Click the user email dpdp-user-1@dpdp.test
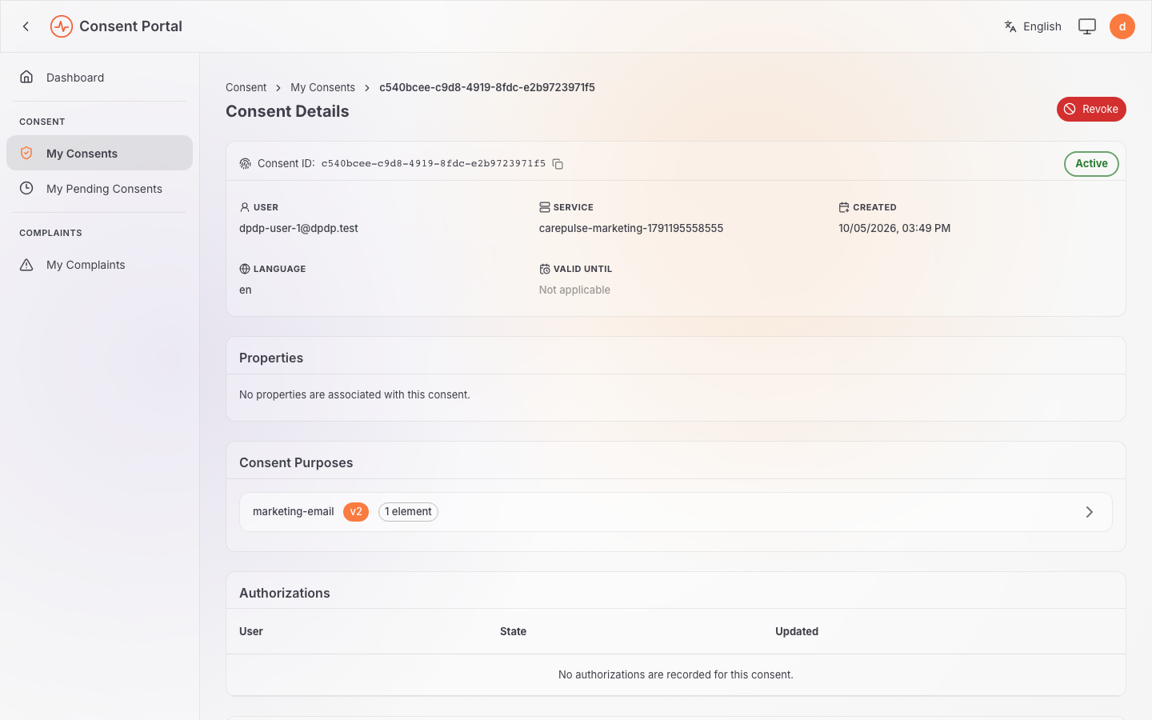1152x720 pixels. [x=298, y=228]
